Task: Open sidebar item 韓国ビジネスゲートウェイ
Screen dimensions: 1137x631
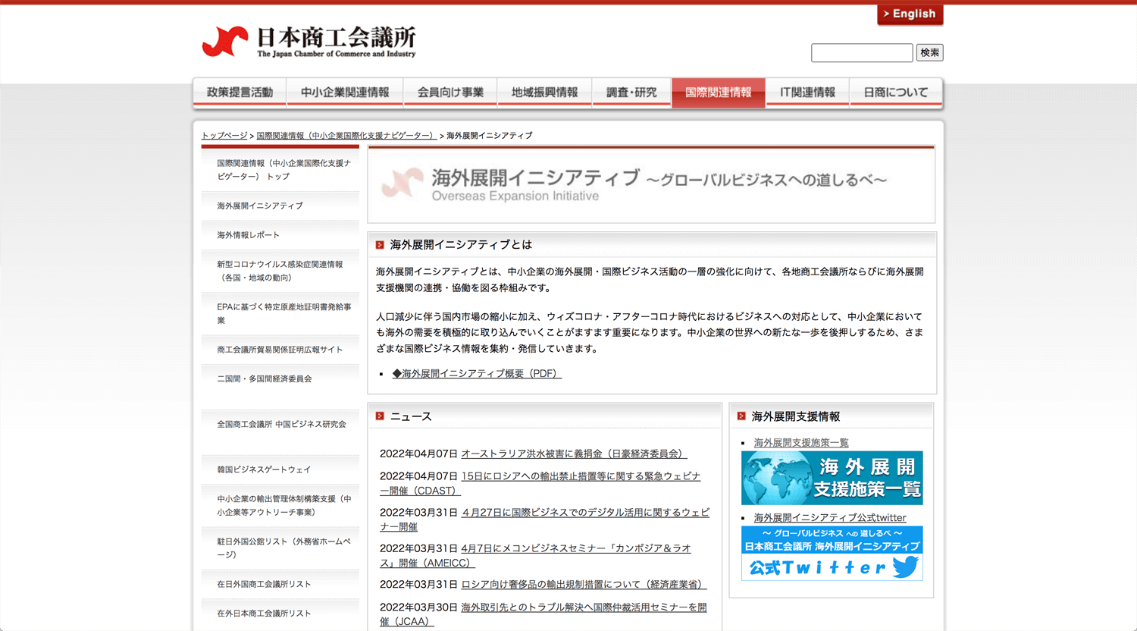Action: click(280, 469)
